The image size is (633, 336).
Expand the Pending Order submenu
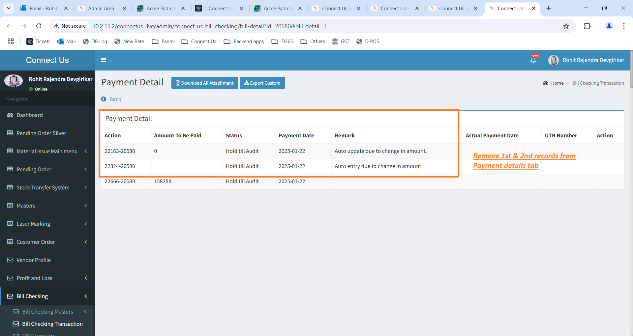(x=47, y=169)
